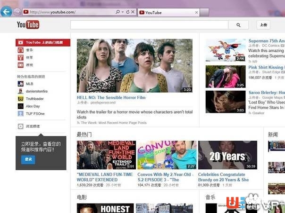Click the Truthloader channel icon

tap(21, 99)
